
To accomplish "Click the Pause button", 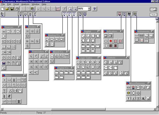I will coord(153,15).
